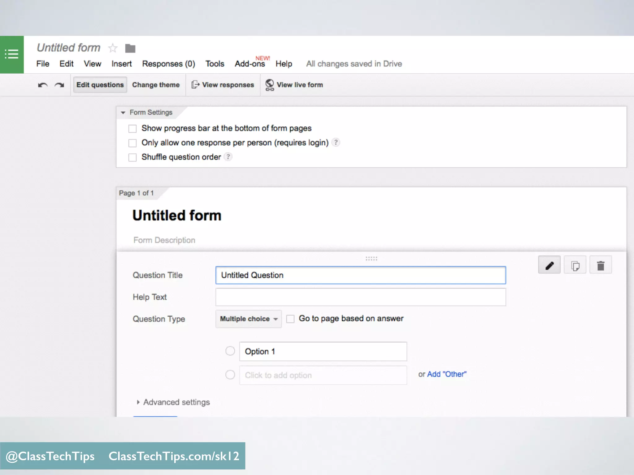Open the Multiple choice question type dropdown

click(248, 319)
